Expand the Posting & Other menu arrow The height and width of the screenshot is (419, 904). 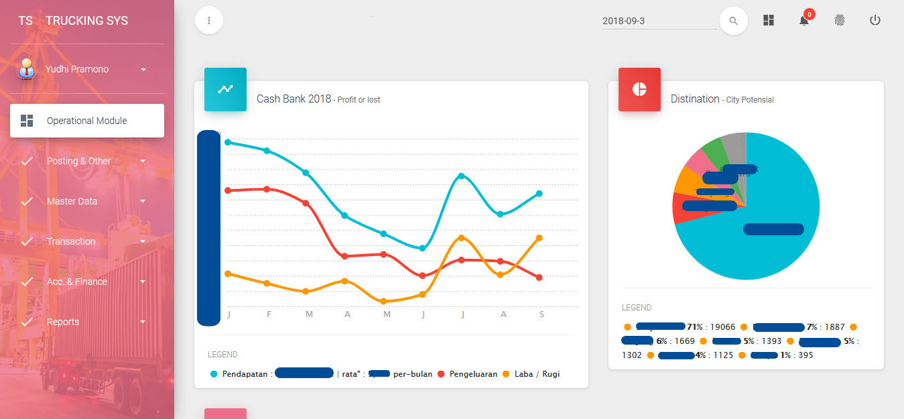click(x=143, y=161)
